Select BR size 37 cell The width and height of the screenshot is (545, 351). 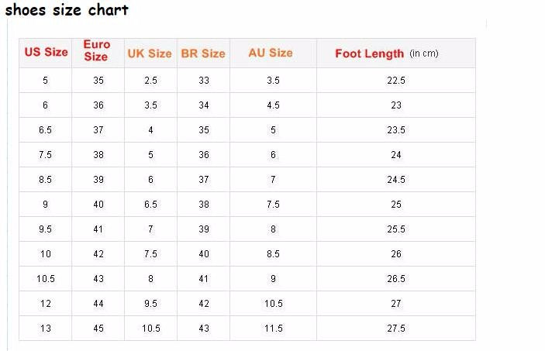204,180
